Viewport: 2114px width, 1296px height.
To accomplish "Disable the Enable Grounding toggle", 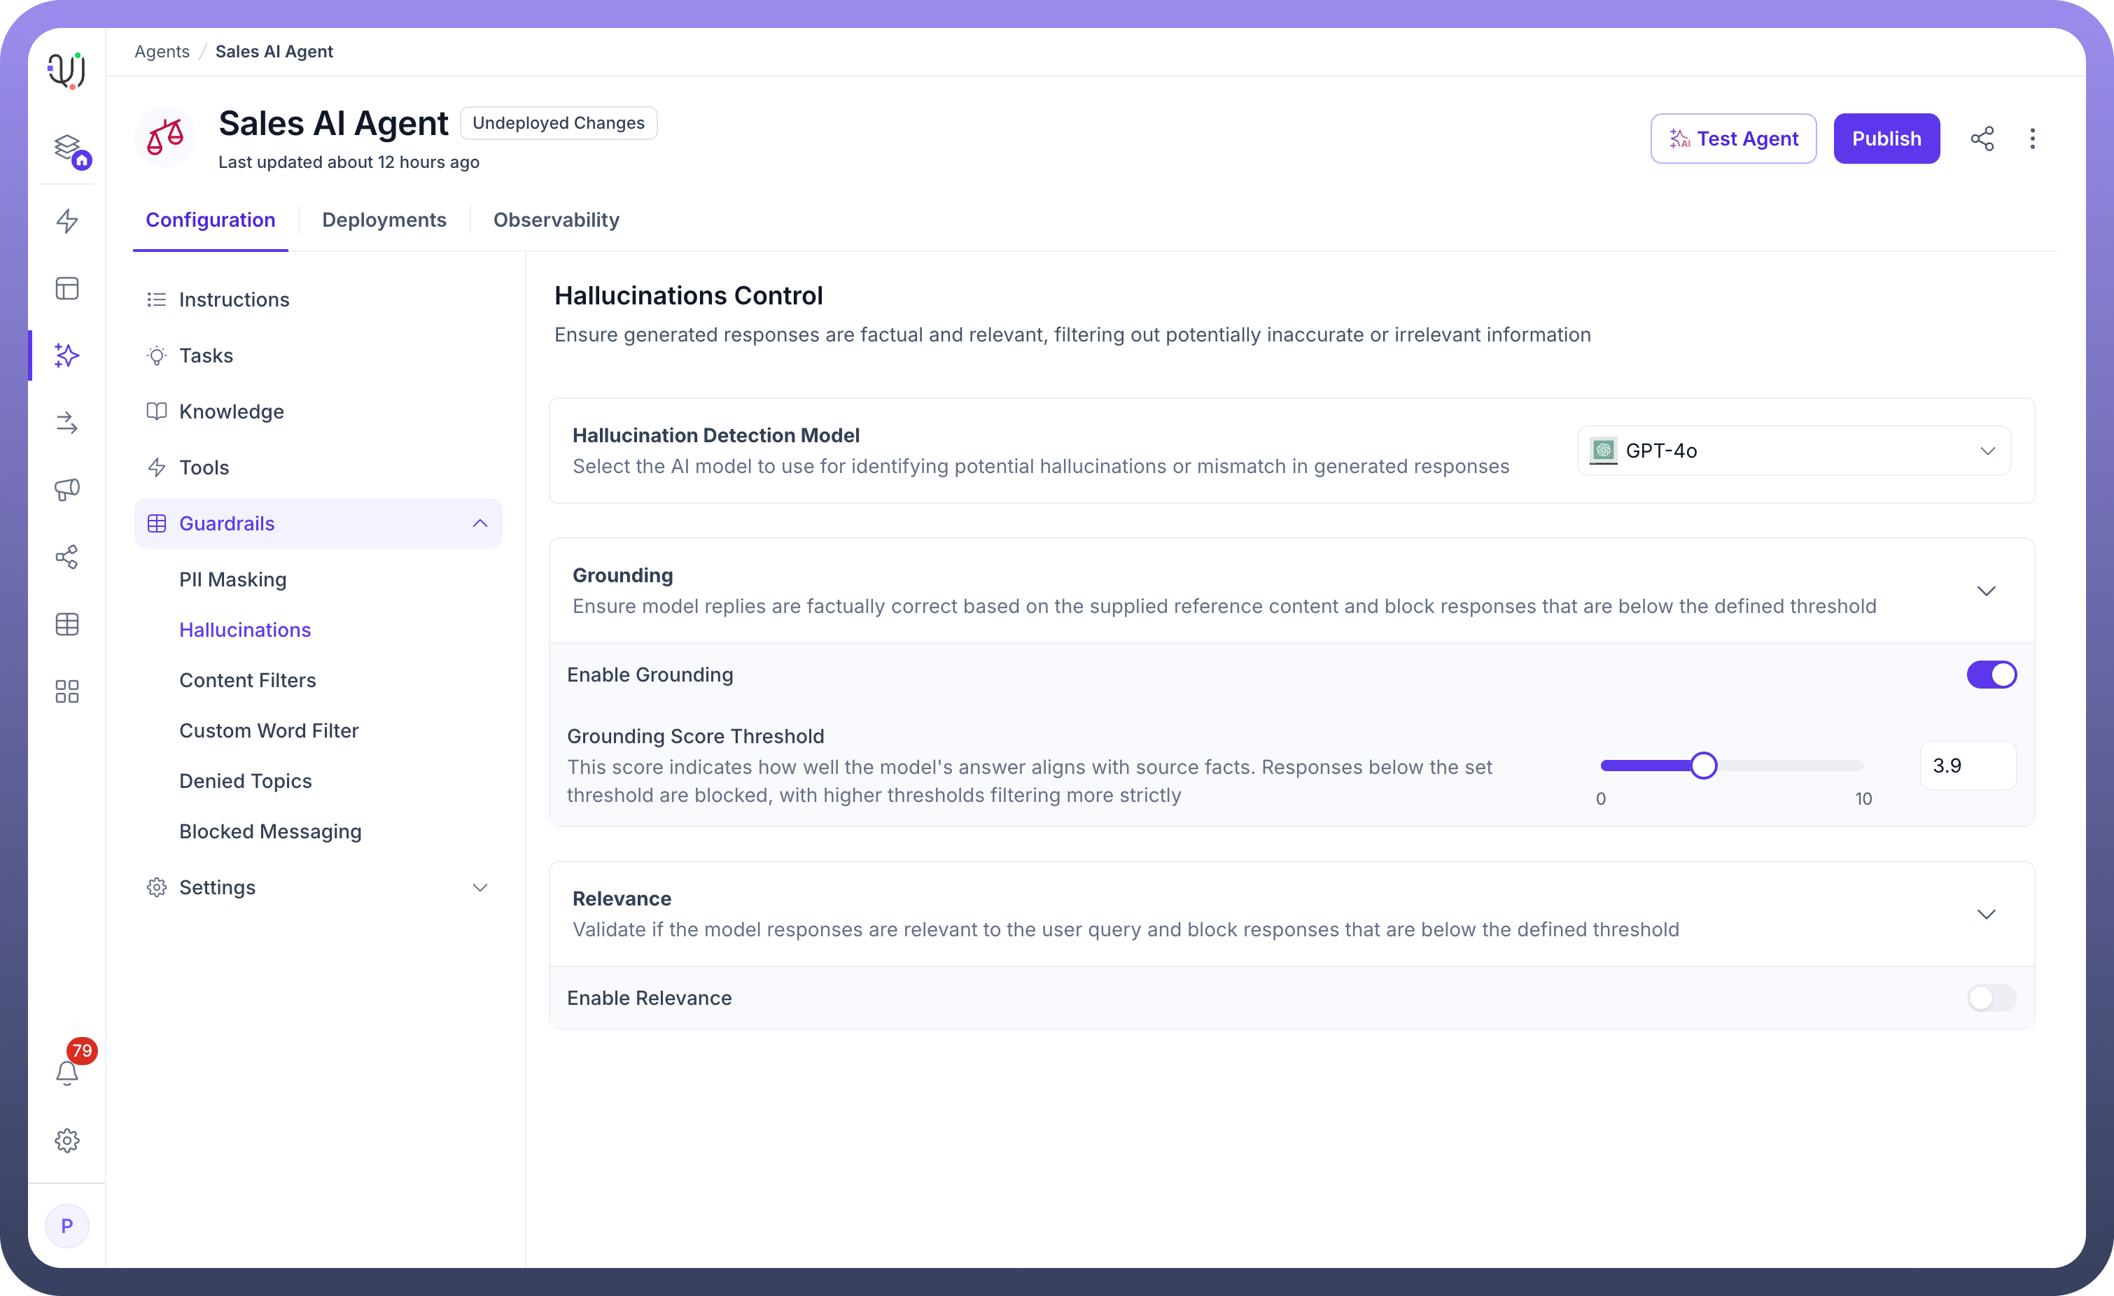I will click(x=1991, y=675).
